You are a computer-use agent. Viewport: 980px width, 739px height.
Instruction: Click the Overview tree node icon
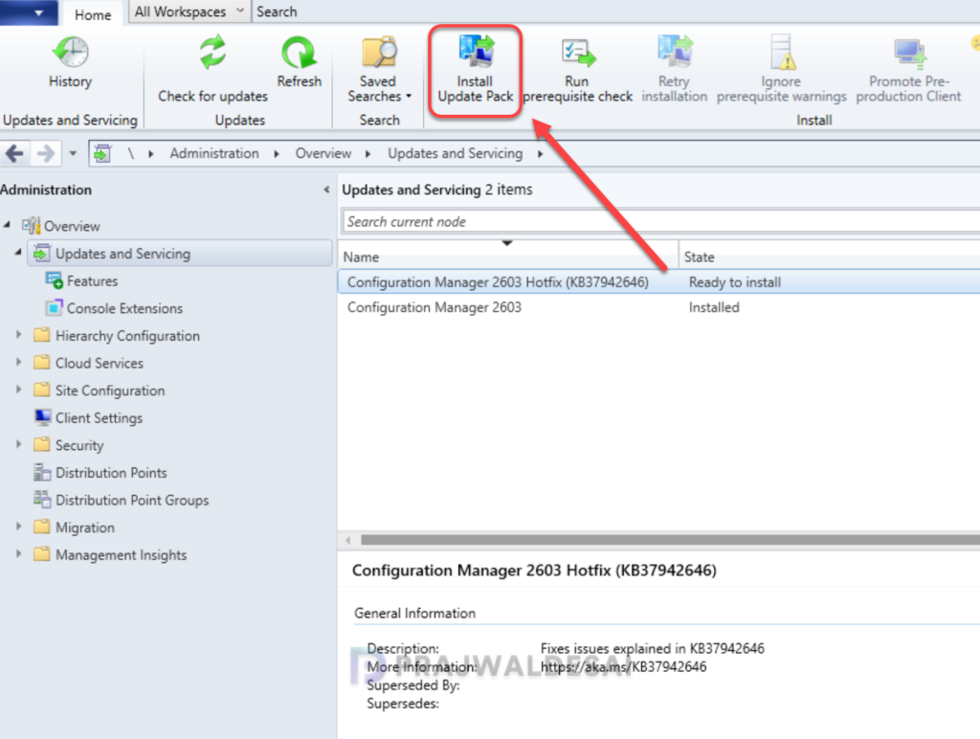tap(32, 226)
